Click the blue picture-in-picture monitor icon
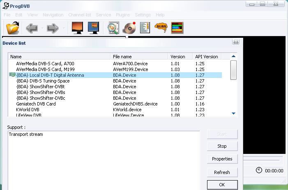The width and height of the screenshot is (288, 190). click(94, 28)
